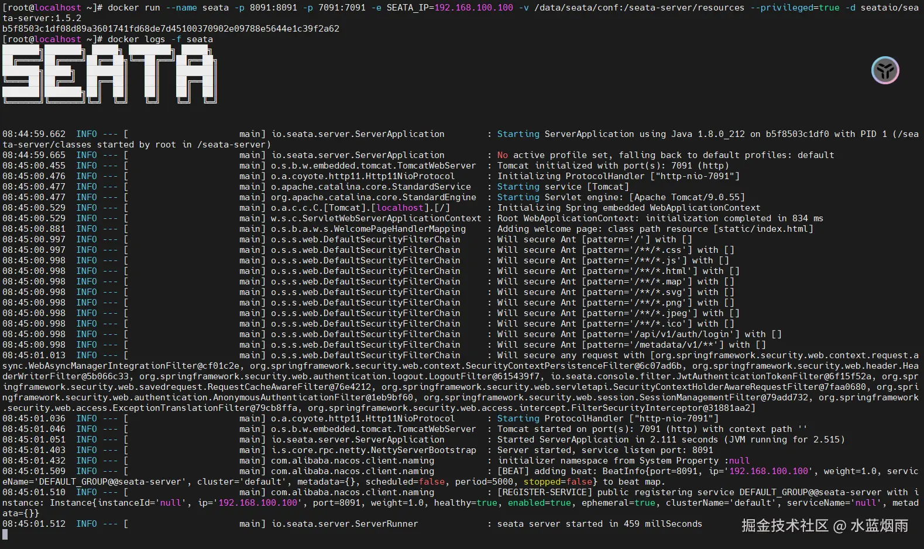
Task: Click 'Tomcat initialized with port(s): 7091 (http)'
Action: pos(613,166)
